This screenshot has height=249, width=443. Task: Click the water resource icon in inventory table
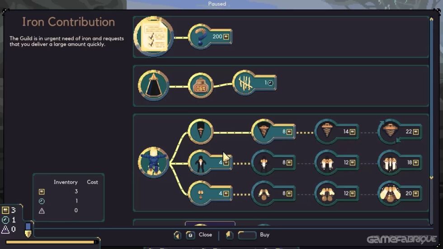42,201
